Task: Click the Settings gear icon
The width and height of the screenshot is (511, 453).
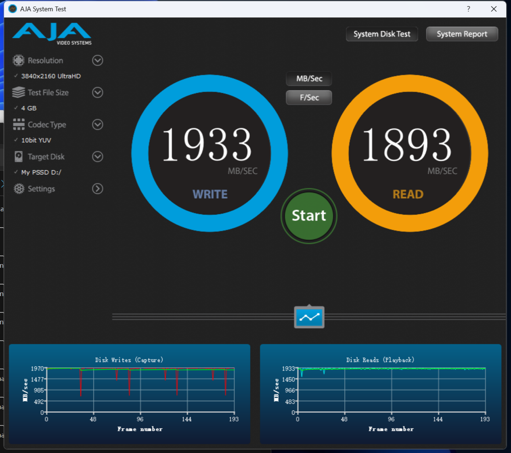Action: tap(19, 189)
